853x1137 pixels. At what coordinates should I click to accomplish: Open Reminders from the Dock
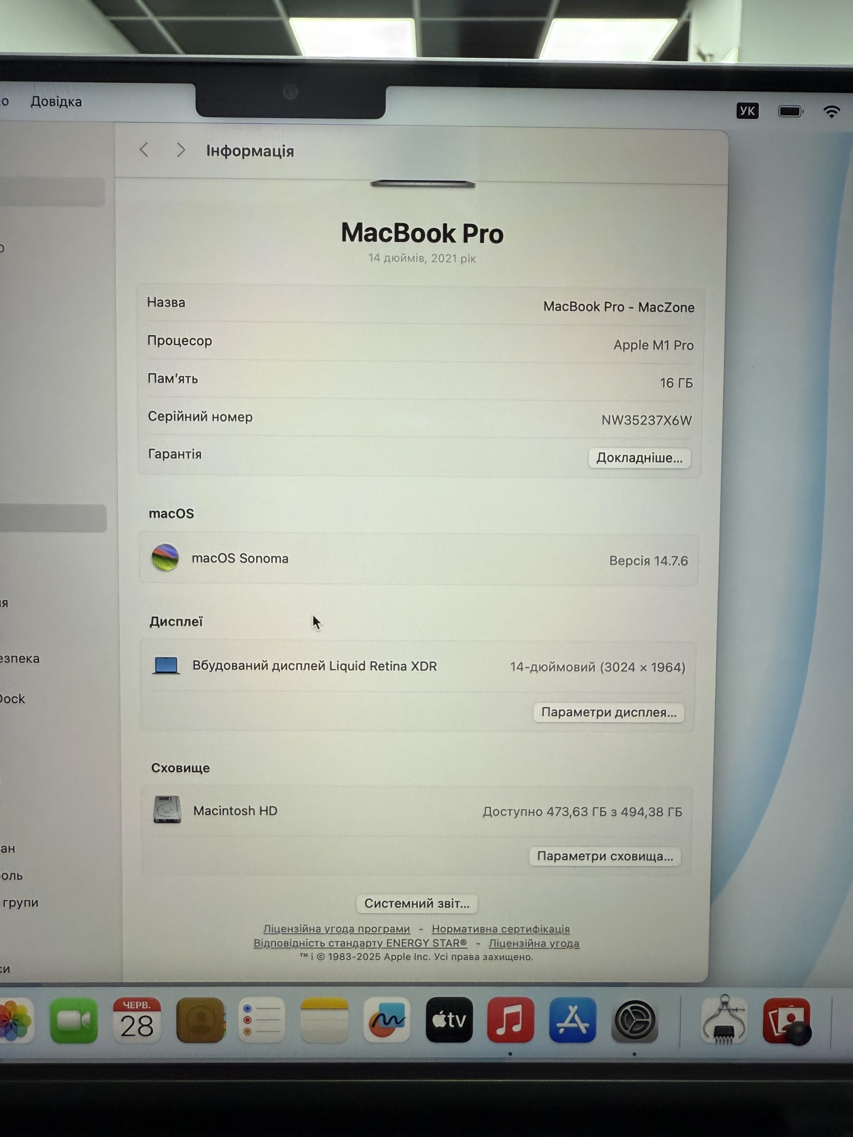[x=262, y=1020]
